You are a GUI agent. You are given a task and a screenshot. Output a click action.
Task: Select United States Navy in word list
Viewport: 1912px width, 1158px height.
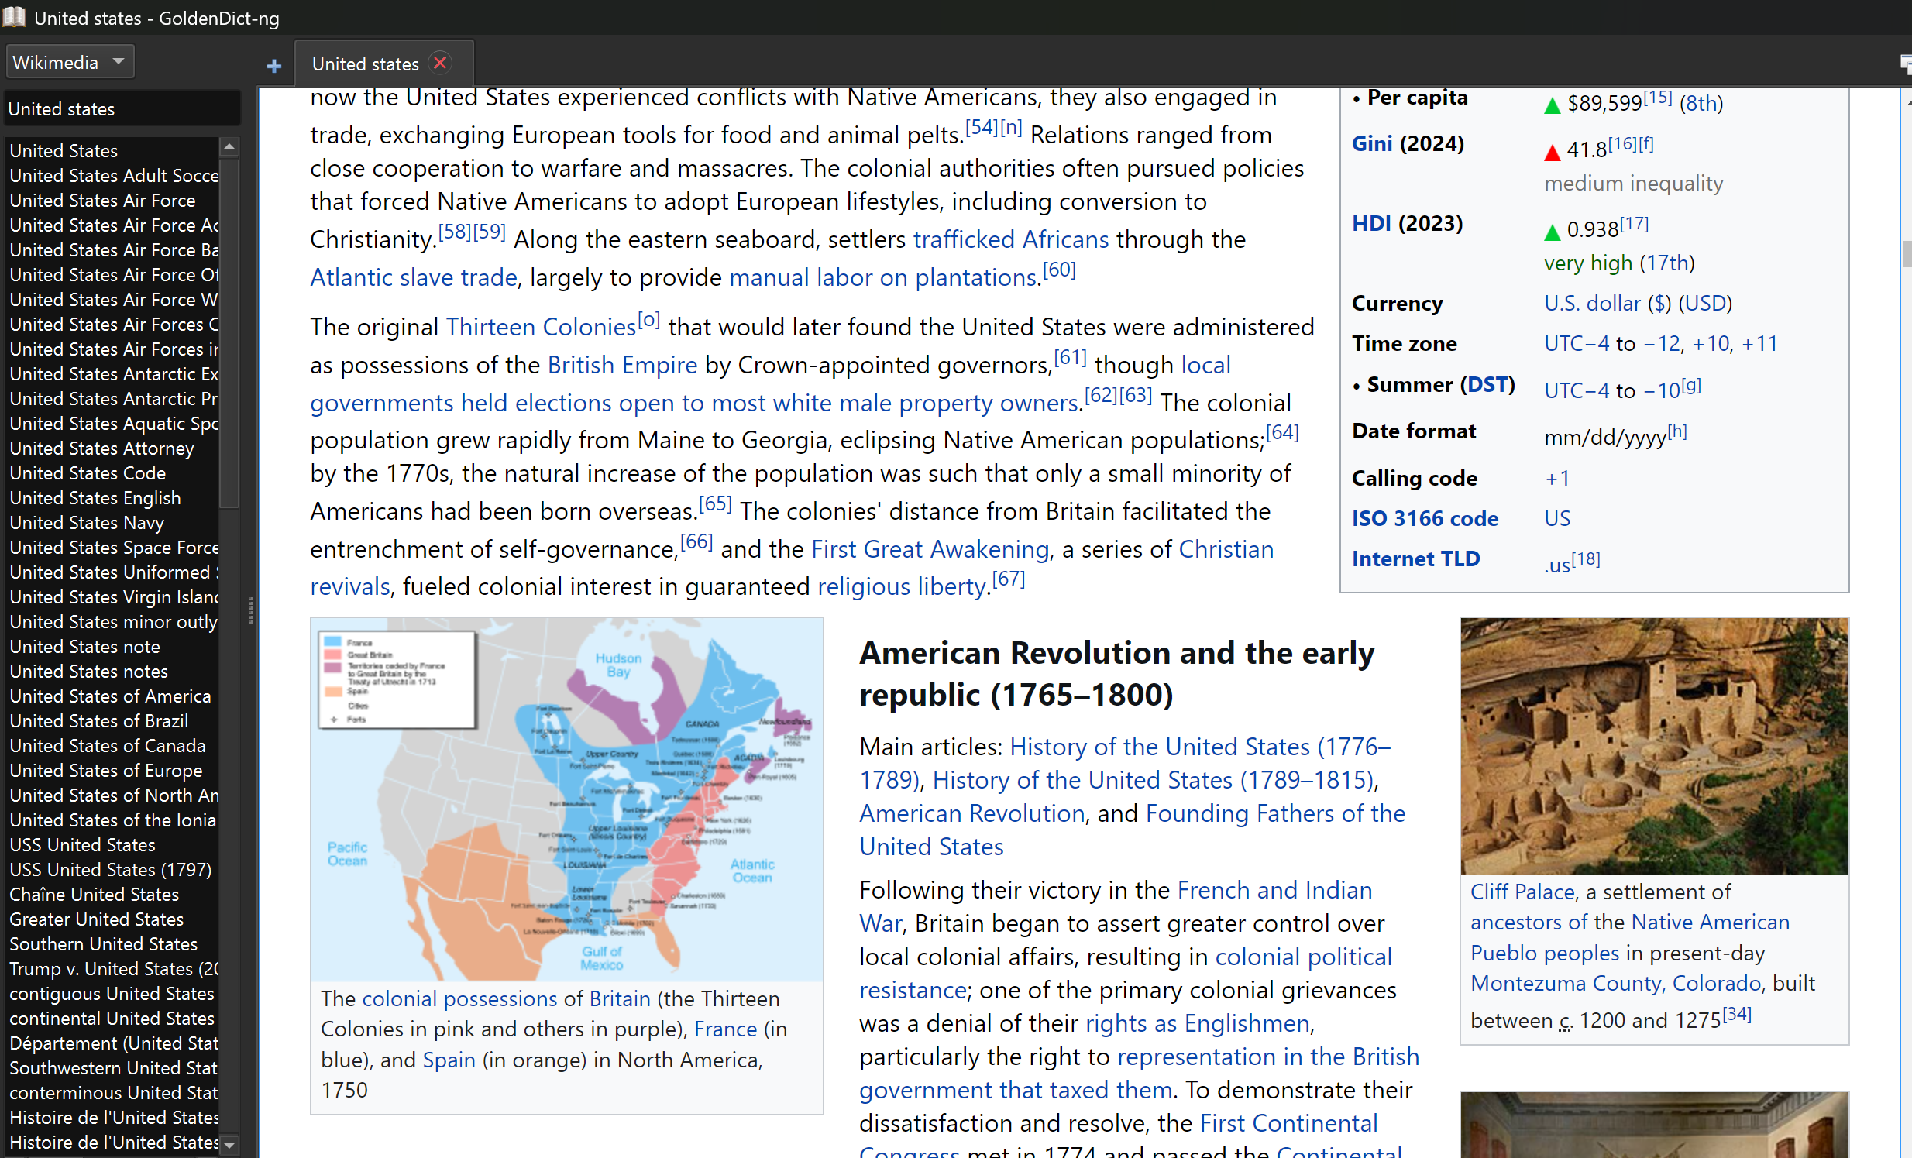click(86, 523)
